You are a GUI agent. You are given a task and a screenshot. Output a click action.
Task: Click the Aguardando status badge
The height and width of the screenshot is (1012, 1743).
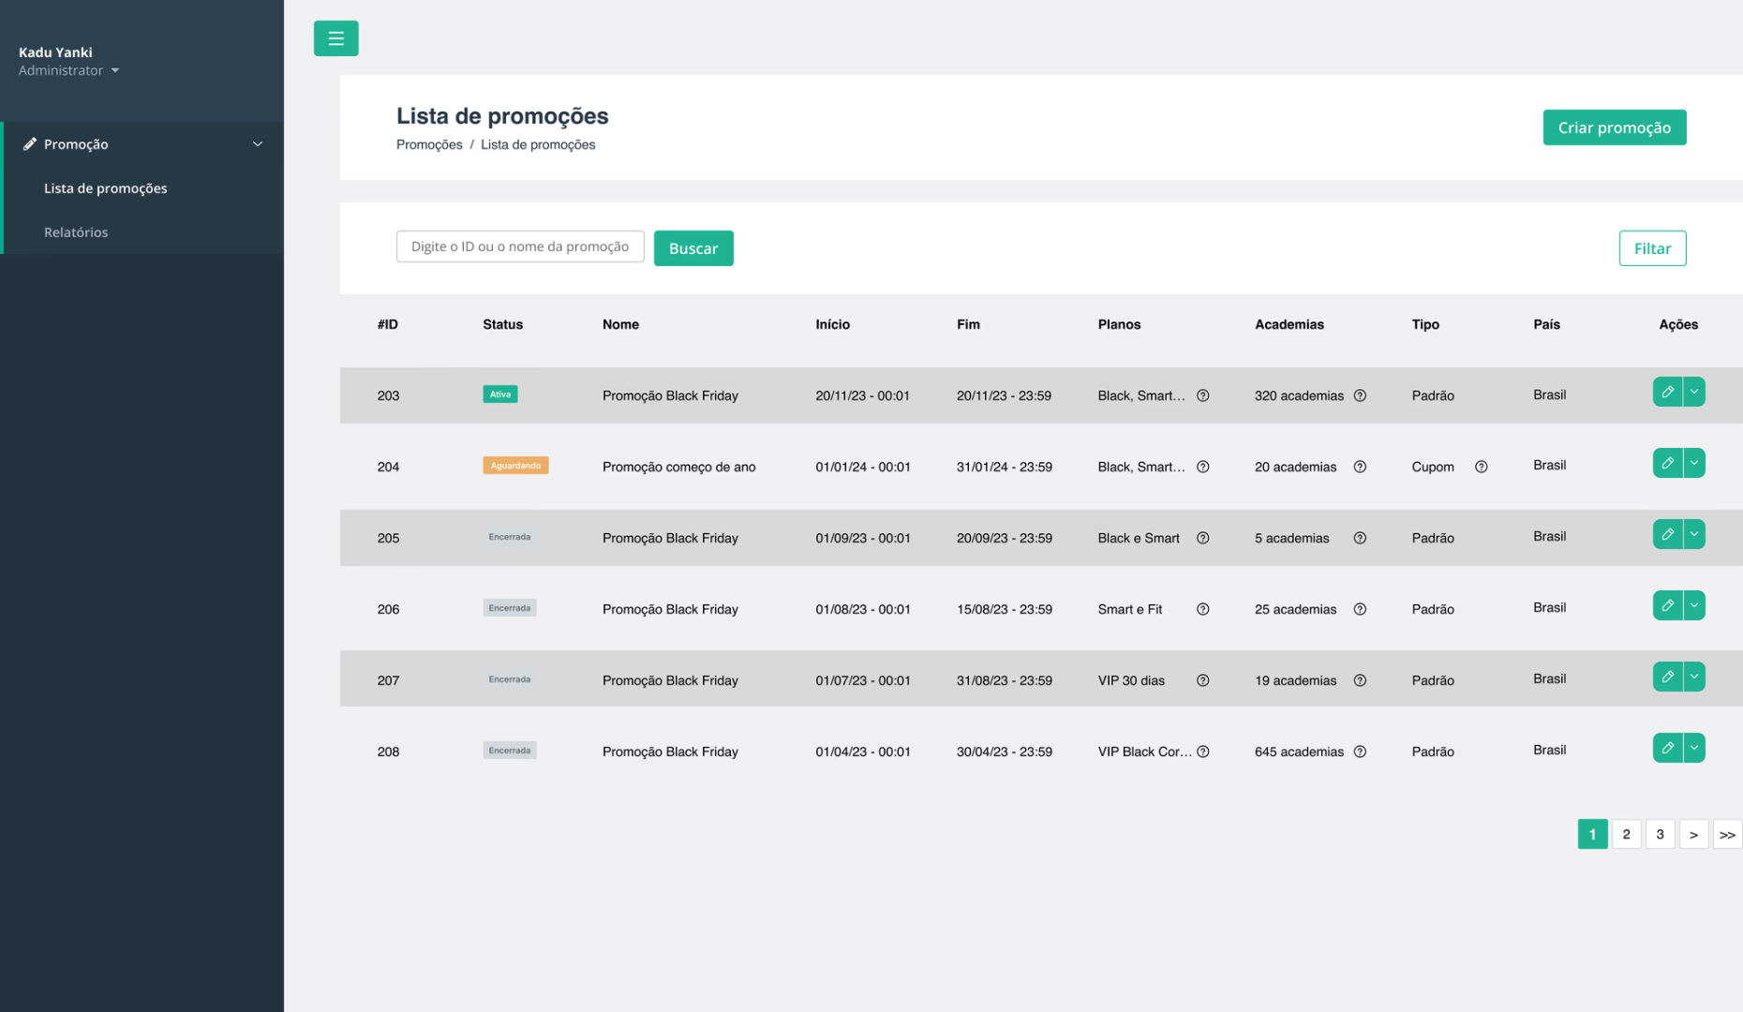[x=515, y=466]
